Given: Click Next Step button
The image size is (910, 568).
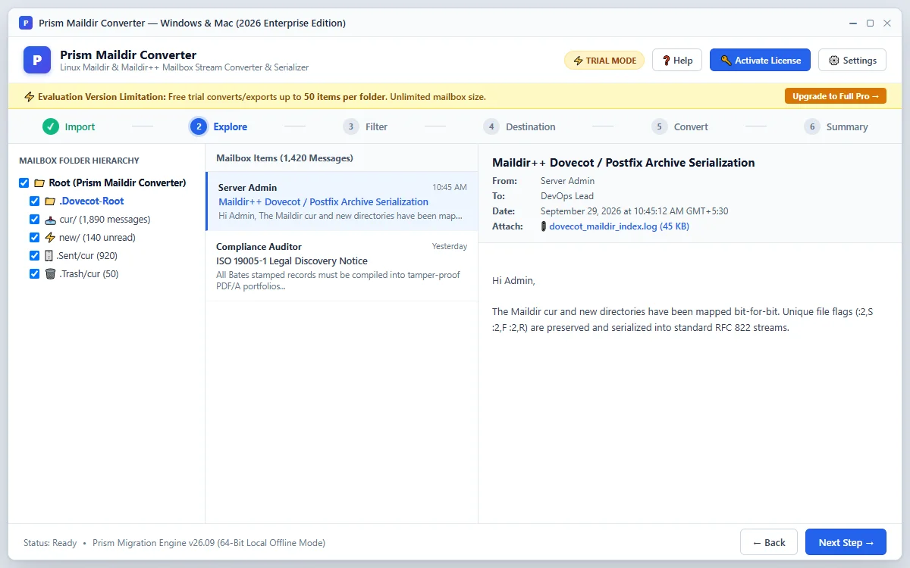Looking at the screenshot, I should (846, 542).
